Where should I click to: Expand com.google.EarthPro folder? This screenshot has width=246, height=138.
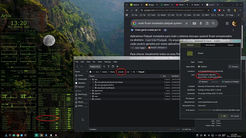click(x=93, y=85)
